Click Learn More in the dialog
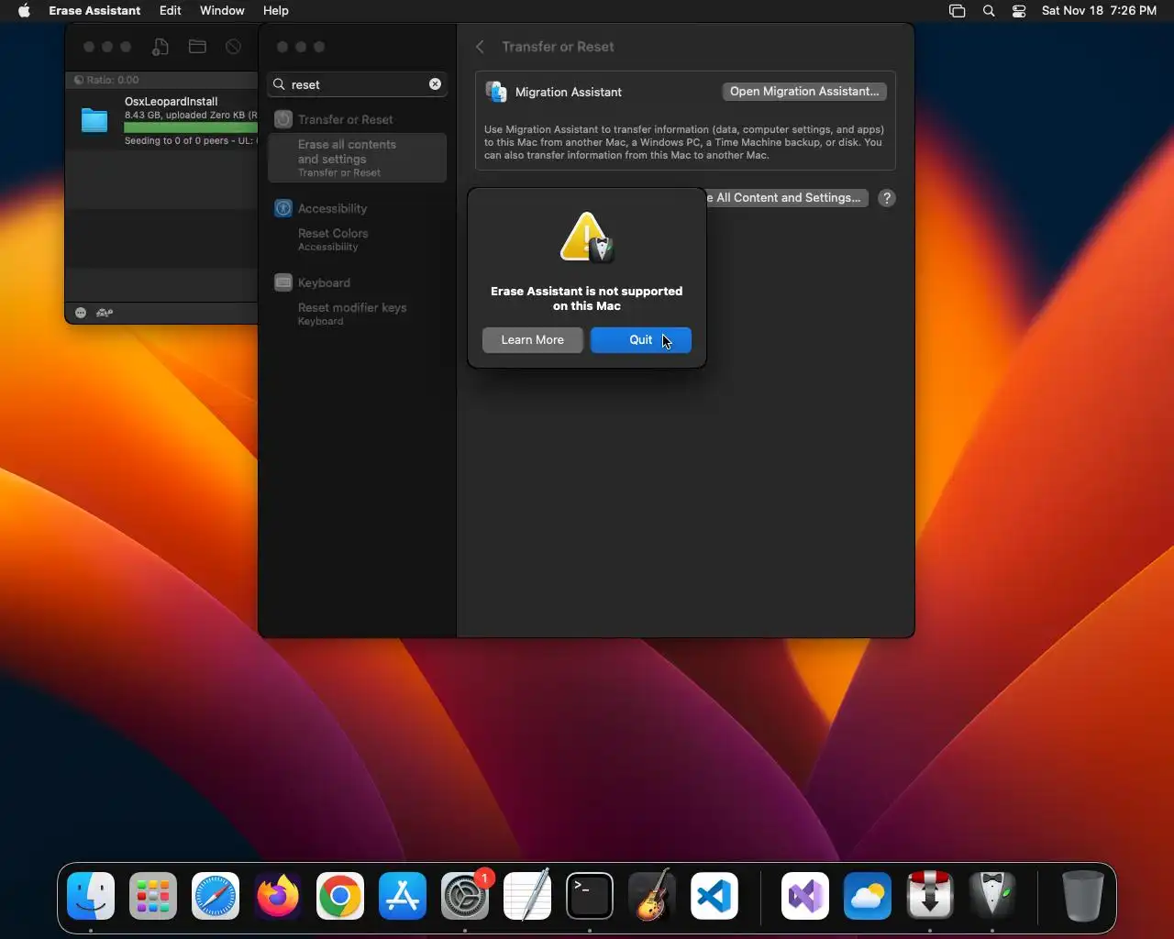Viewport: 1174px width, 939px height. [x=532, y=340]
